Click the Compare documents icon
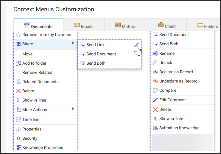 (x=155, y=90)
